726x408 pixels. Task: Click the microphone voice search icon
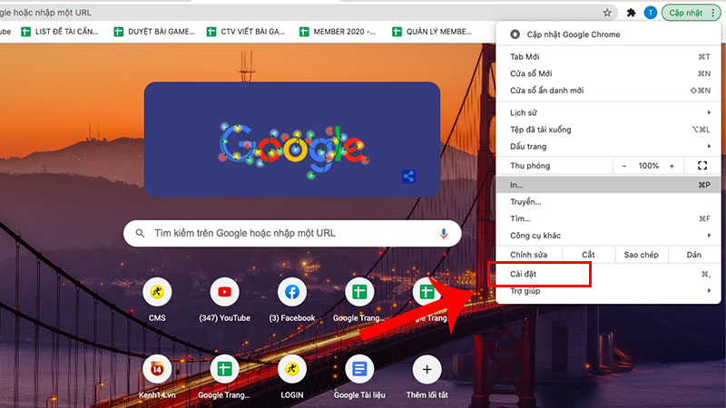pos(444,233)
